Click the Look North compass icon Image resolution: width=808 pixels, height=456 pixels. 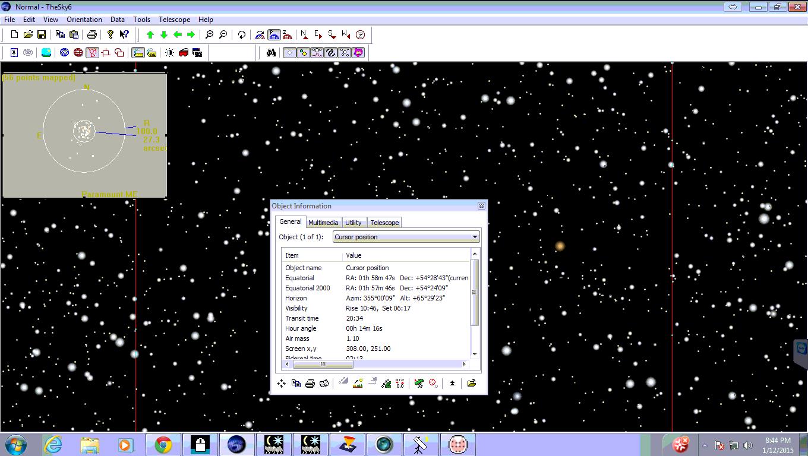pyautogui.click(x=304, y=35)
